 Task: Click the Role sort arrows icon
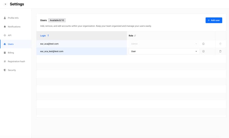point(135,36)
